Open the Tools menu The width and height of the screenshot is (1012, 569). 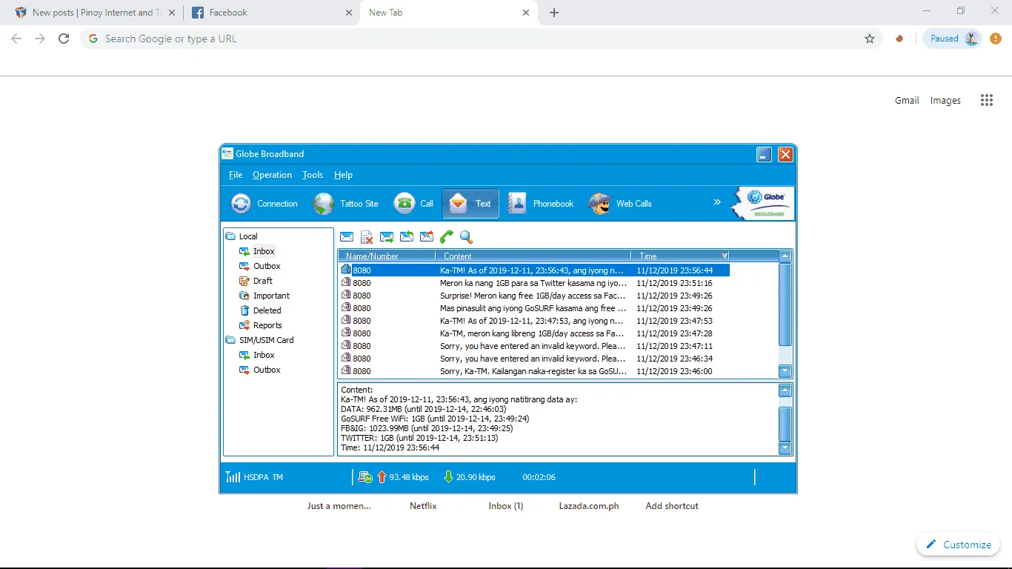(313, 175)
